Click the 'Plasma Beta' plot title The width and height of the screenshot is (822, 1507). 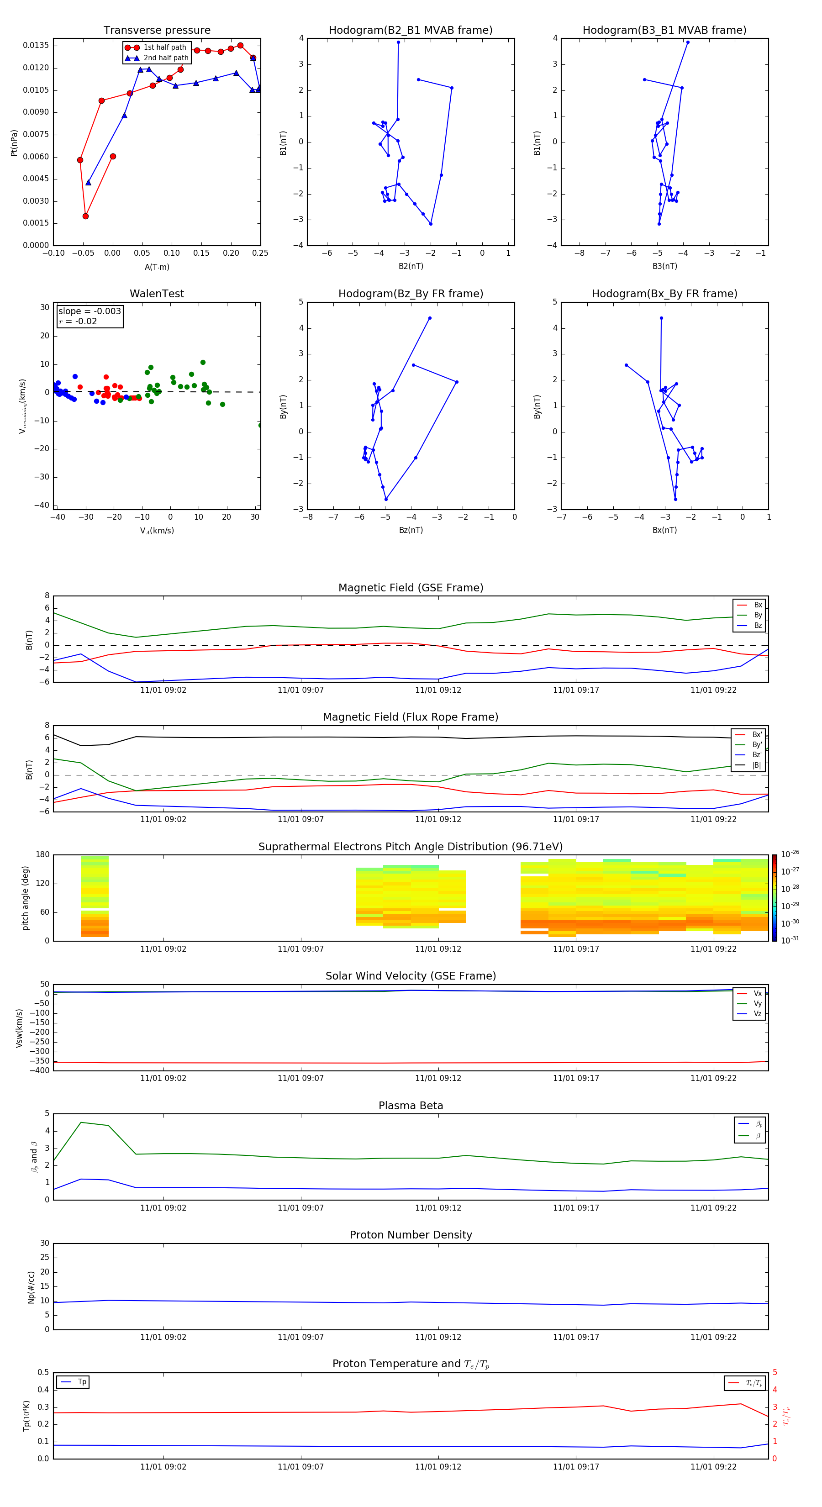point(411,1106)
